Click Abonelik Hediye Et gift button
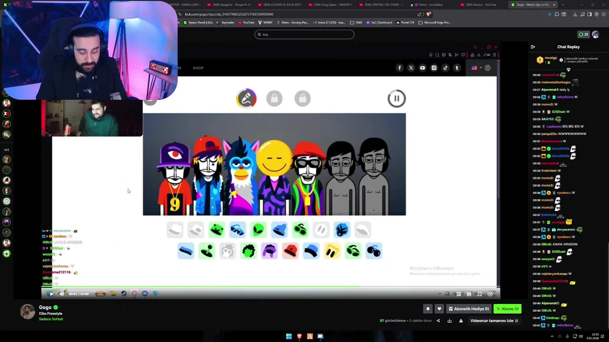Screen dimensions: 609x342 pyautogui.click(x=468, y=309)
